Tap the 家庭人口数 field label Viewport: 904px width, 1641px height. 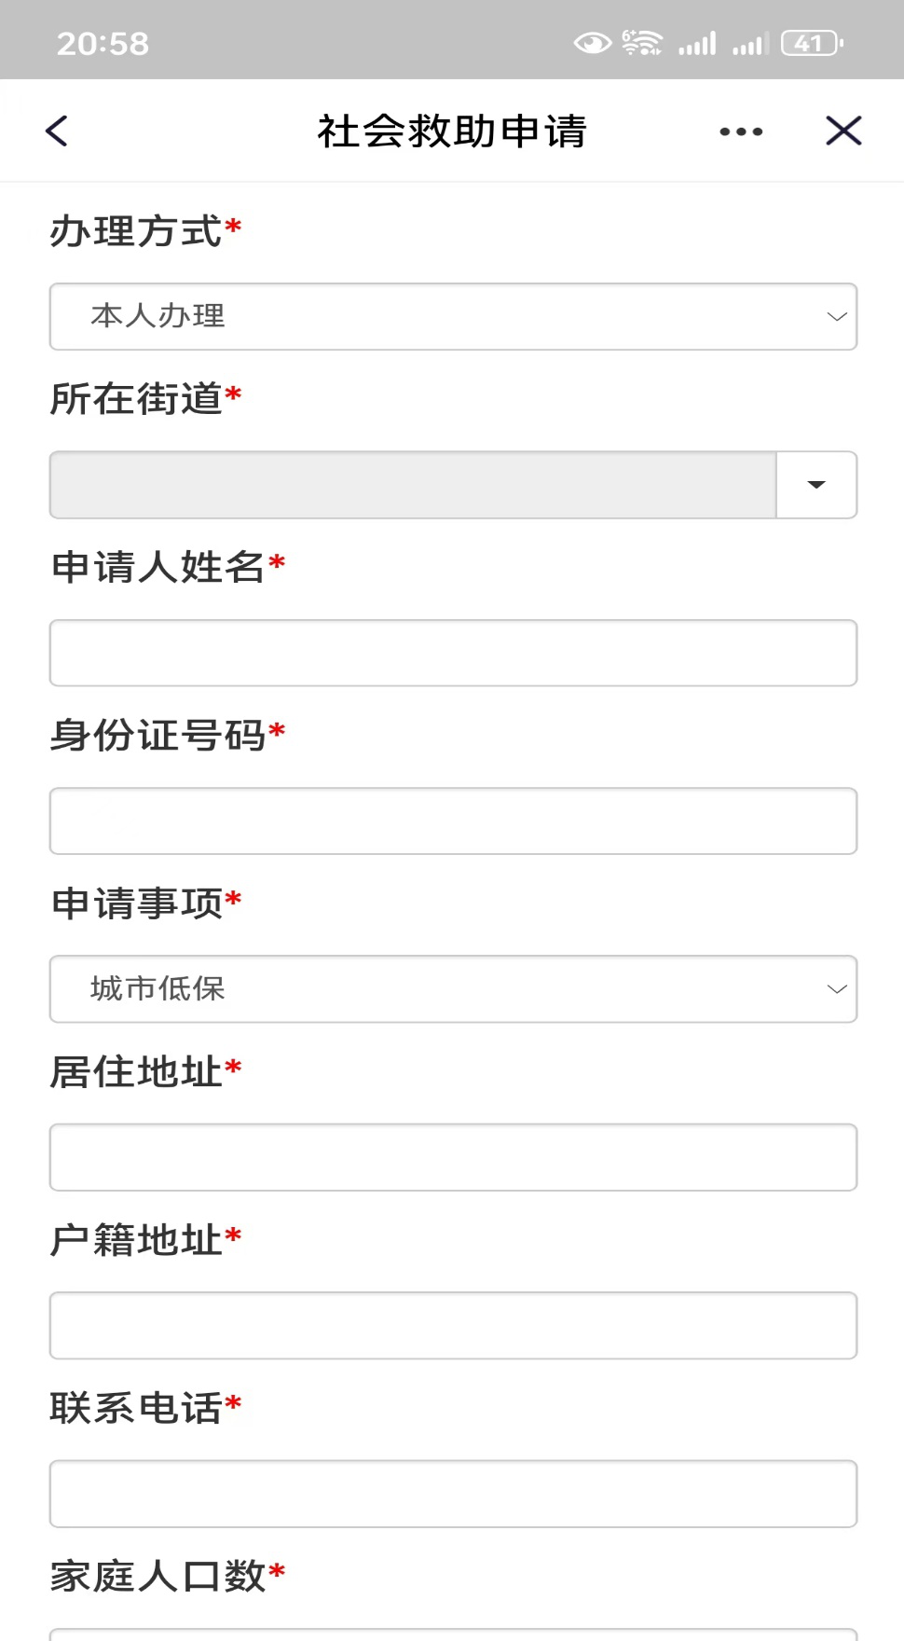pos(158,1576)
